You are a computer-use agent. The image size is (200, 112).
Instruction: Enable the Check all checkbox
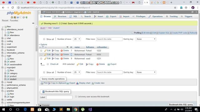[48, 64]
